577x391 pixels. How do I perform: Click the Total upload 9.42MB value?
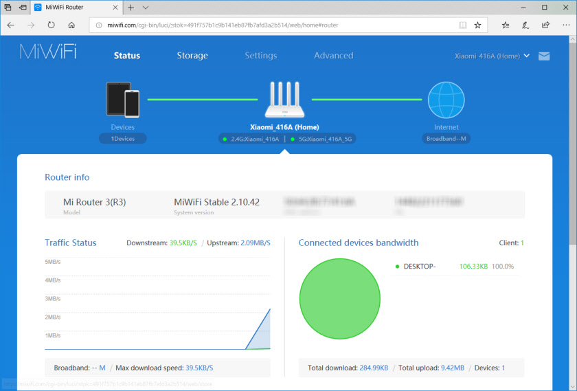(452, 368)
